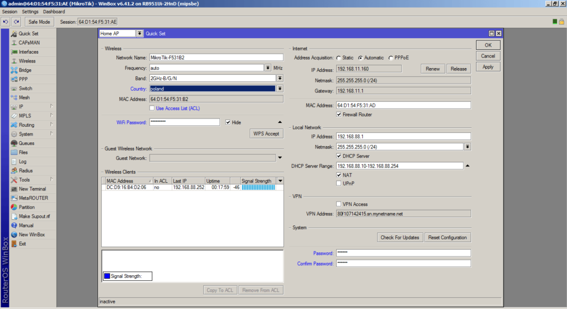Screen dimensions: 567x309
Task: Open the Log viewer
Action: coord(22,162)
